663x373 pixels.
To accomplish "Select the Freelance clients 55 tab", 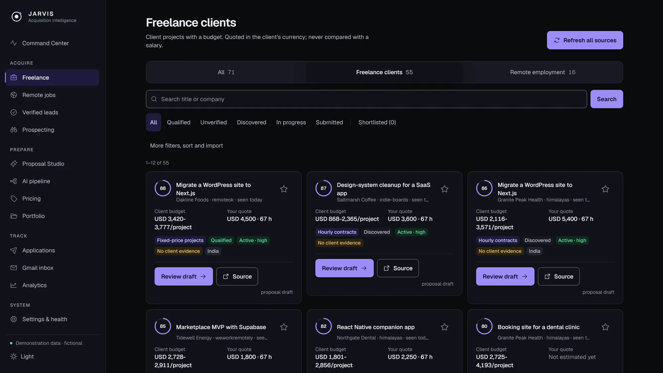I will pos(385,72).
